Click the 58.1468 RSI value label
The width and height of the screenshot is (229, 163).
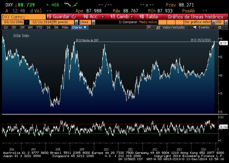224,127
